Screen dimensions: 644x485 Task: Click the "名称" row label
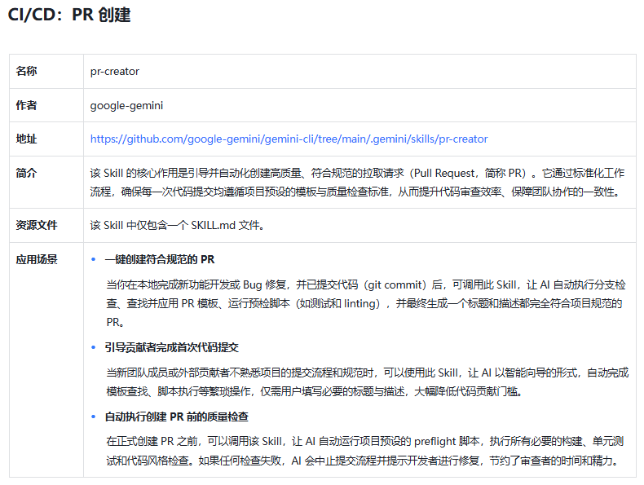pyautogui.click(x=26, y=72)
